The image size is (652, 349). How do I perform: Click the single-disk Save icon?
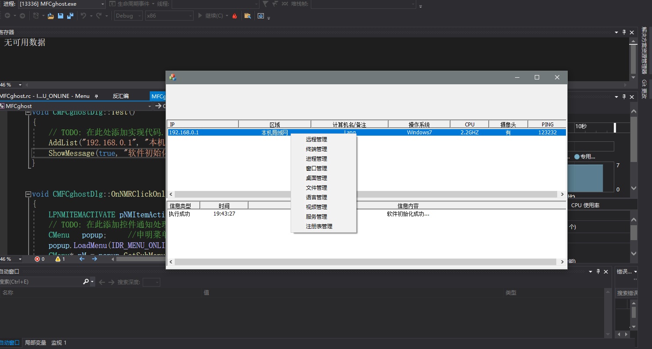coord(60,16)
